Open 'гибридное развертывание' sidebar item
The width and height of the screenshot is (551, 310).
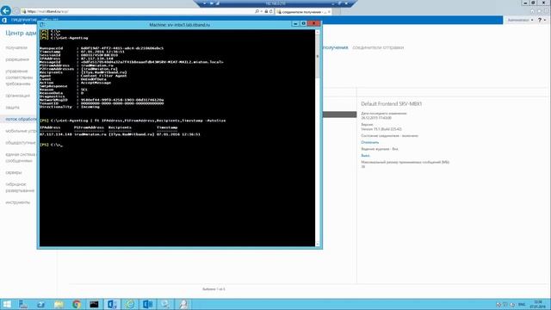point(20,188)
